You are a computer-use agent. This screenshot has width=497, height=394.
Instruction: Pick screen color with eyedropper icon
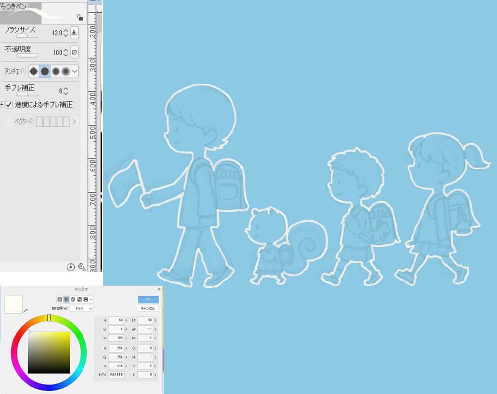click(25, 310)
